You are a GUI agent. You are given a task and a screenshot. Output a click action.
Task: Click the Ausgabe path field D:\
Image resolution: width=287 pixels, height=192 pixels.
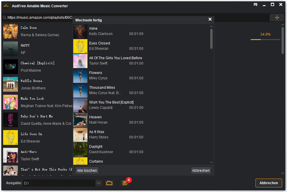59,183
